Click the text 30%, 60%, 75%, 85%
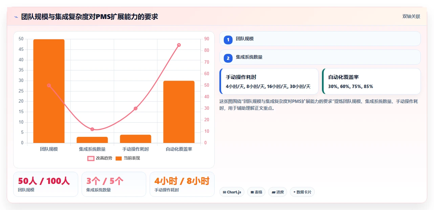 (351, 86)
